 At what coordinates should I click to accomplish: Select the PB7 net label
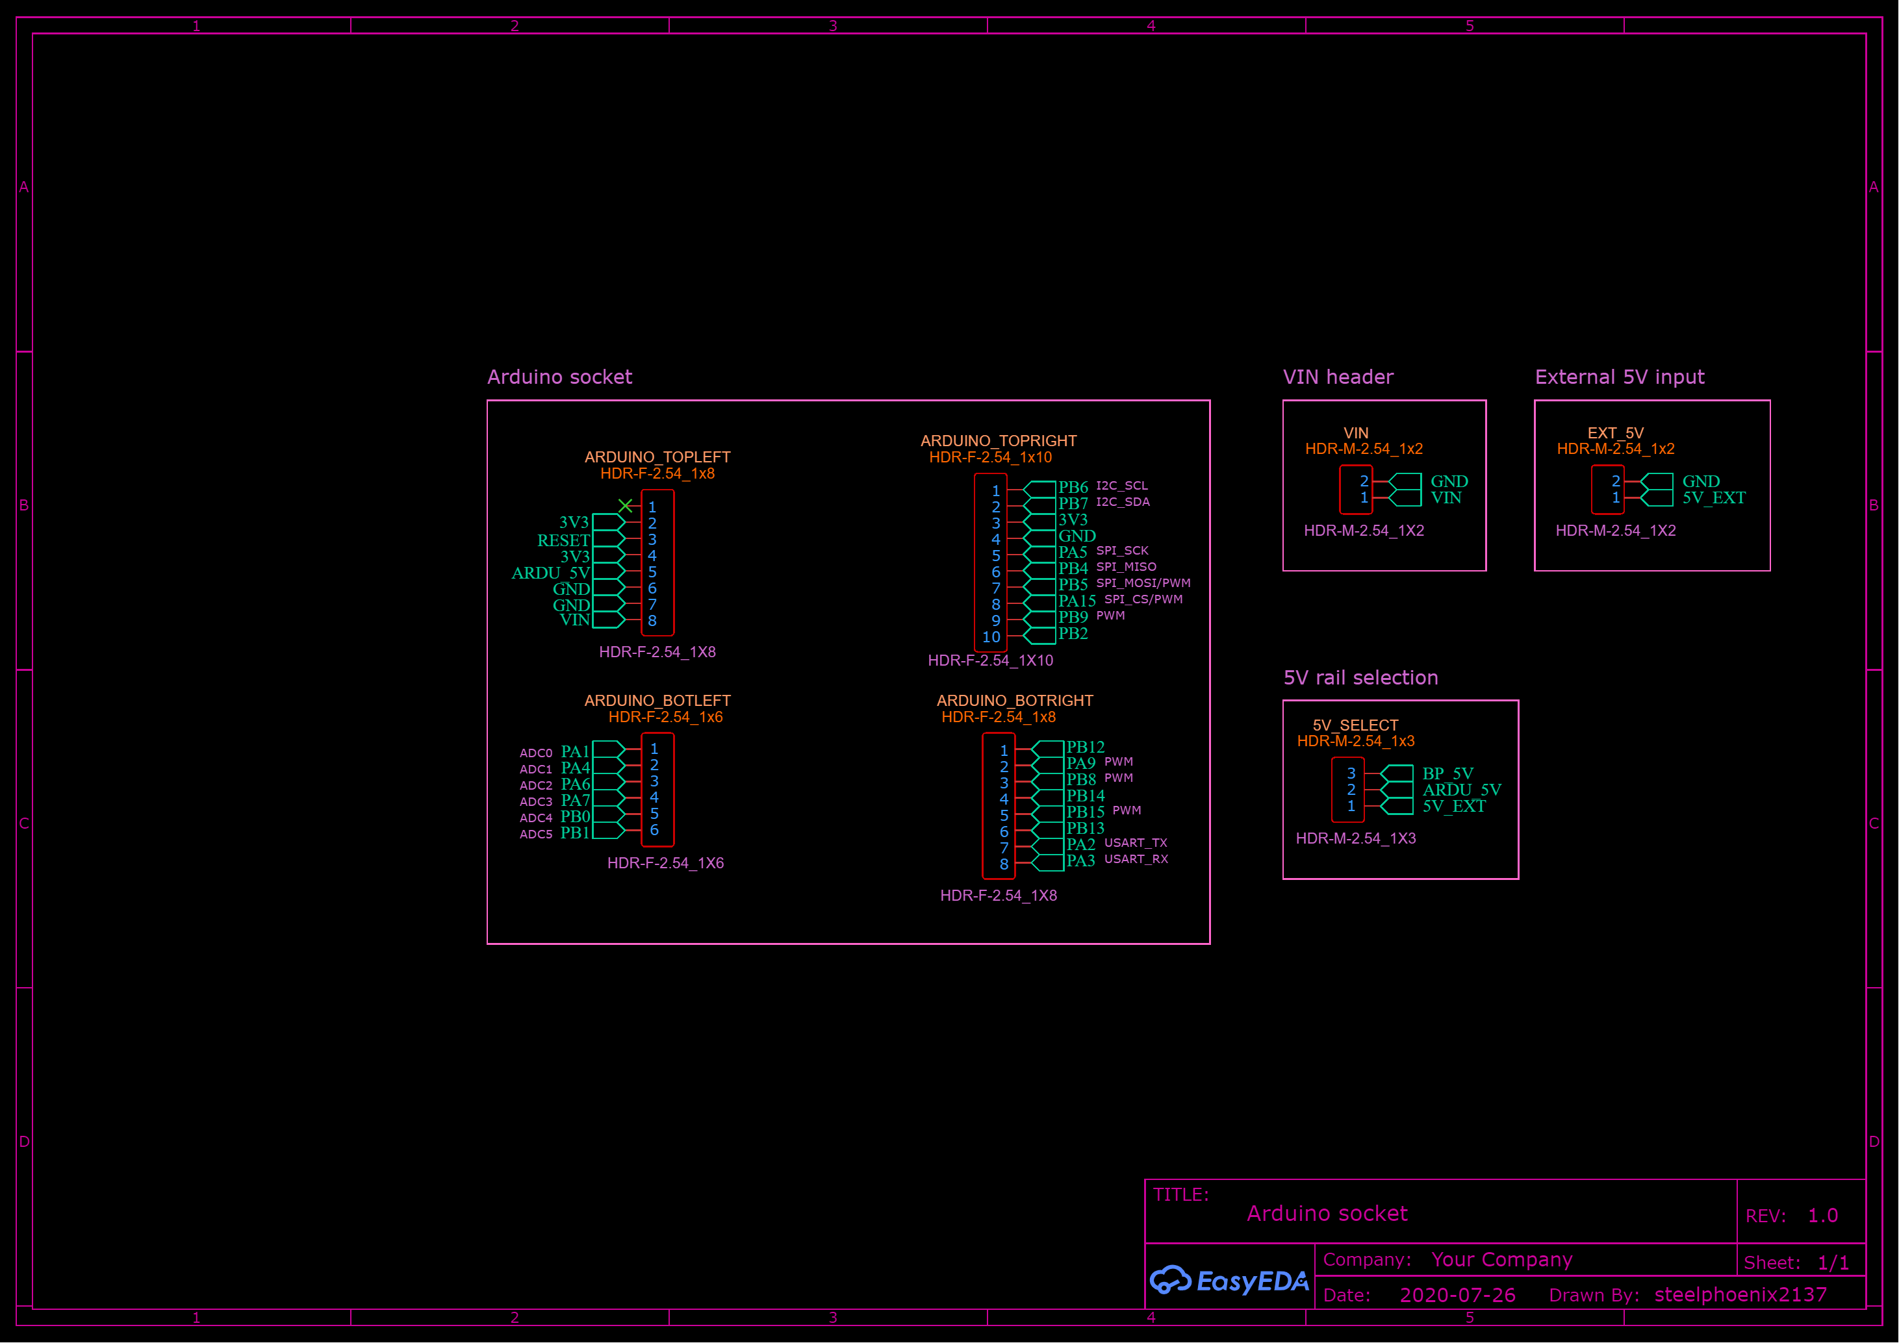1073,504
